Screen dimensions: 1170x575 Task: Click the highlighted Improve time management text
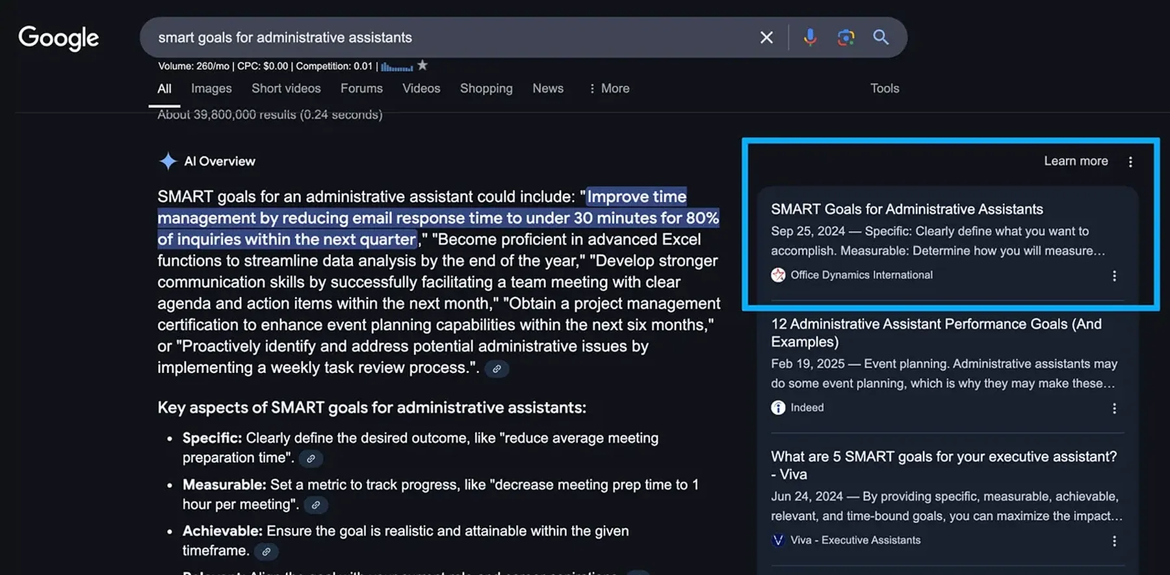pyautogui.click(x=438, y=218)
